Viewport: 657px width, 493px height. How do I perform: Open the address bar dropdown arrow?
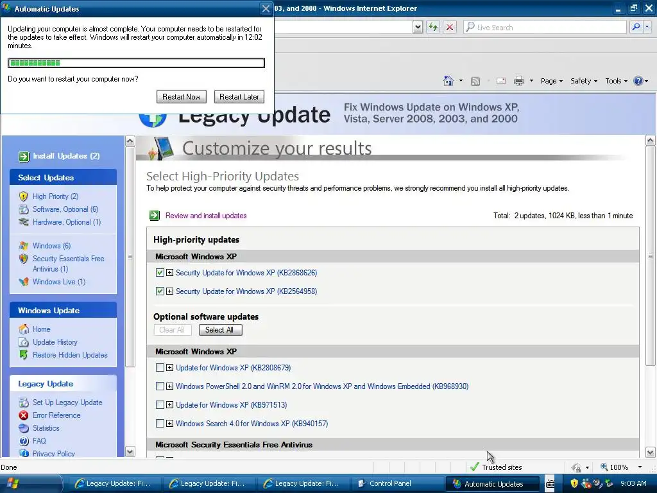tap(417, 27)
